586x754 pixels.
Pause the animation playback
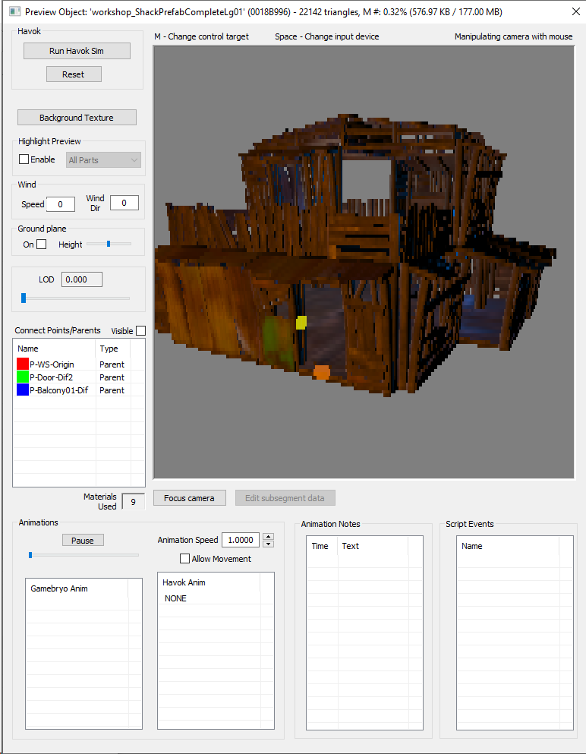[83, 541]
